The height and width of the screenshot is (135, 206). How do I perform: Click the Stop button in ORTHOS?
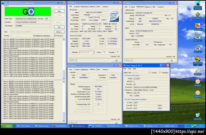coord(59,11)
